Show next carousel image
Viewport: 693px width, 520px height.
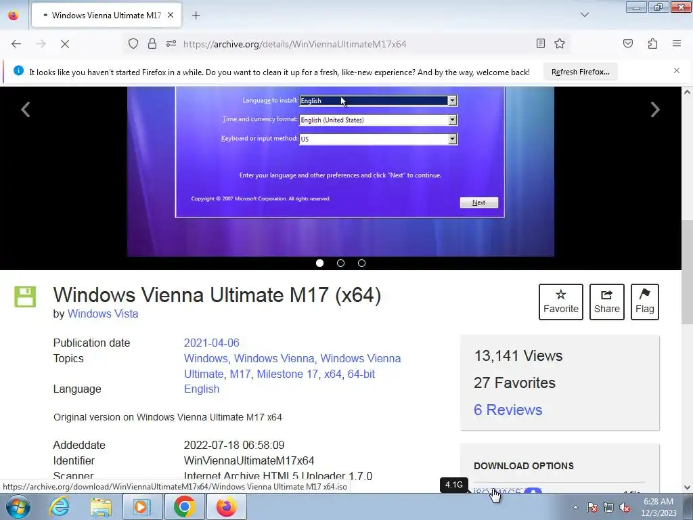coord(655,109)
